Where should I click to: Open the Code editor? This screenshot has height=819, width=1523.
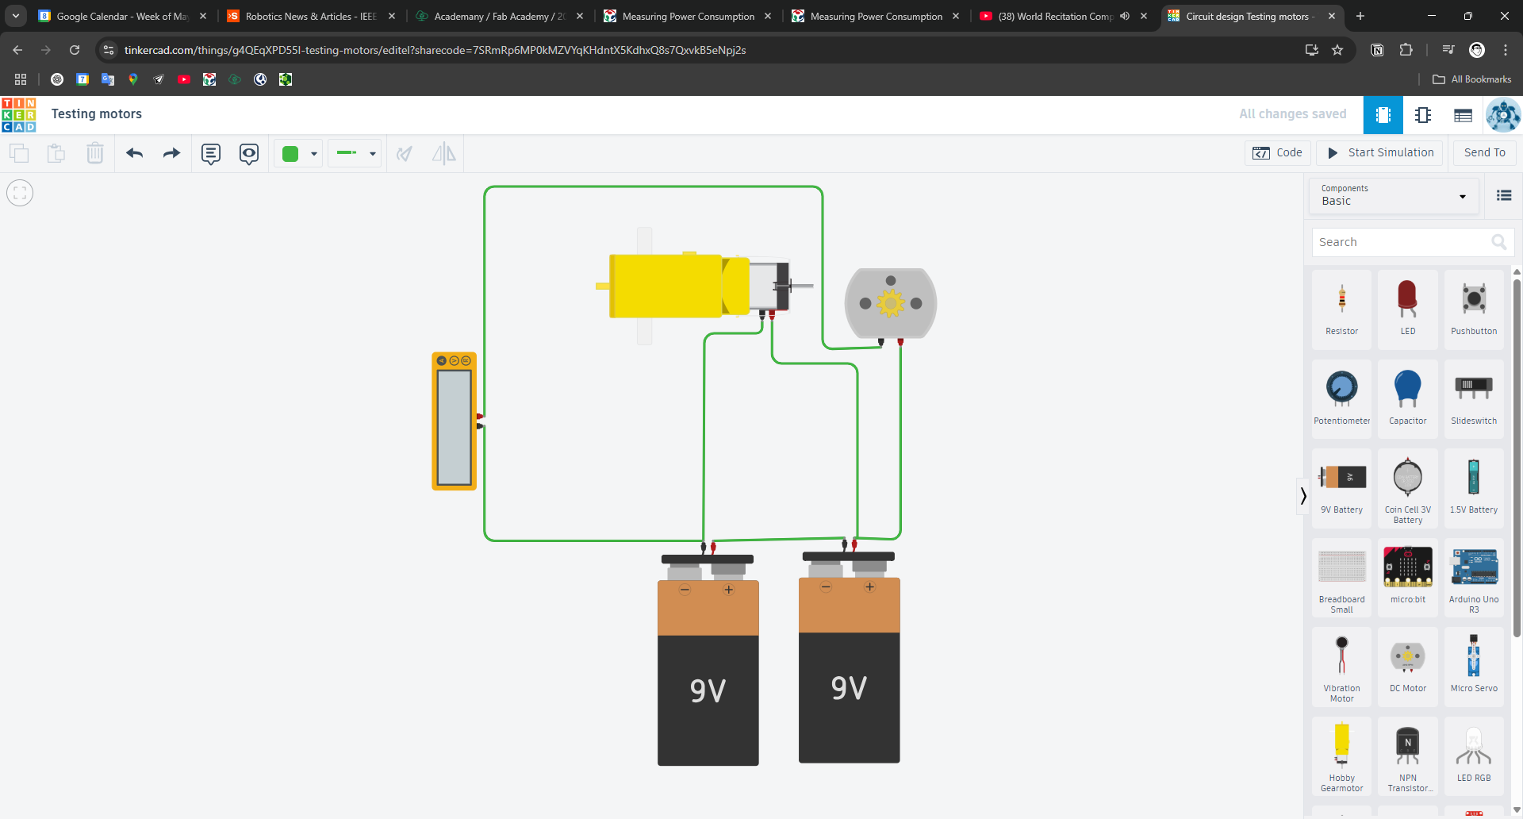(1278, 152)
